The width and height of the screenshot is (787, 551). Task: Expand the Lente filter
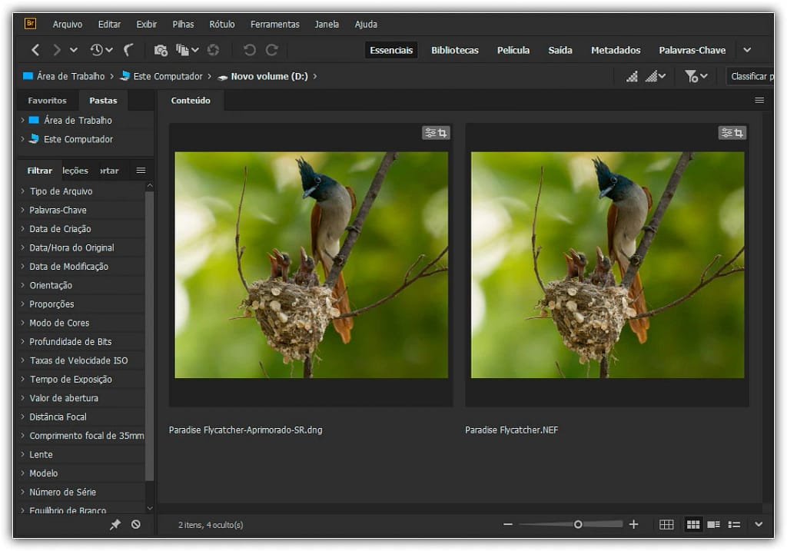click(x=22, y=454)
